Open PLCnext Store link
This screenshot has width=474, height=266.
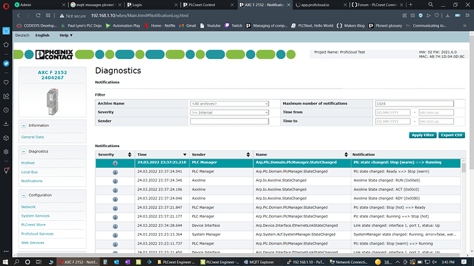click(x=33, y=225)
